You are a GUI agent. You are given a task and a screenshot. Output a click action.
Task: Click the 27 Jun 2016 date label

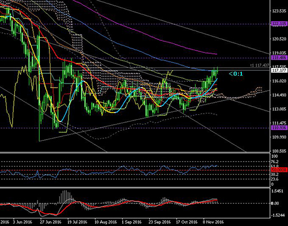tap(51, 222)
